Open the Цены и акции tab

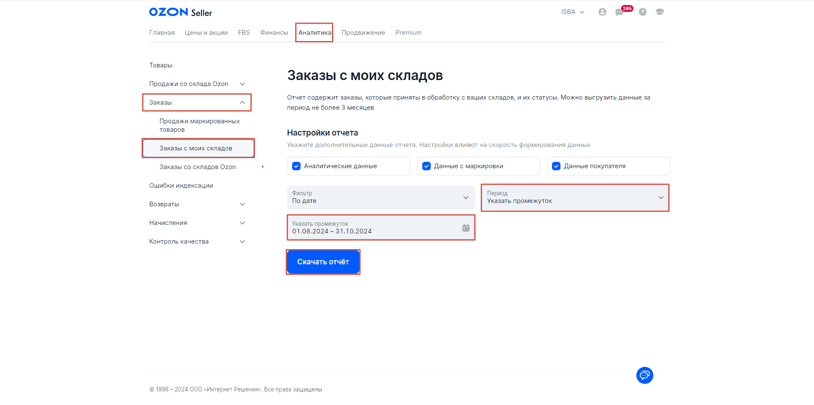point(206,33)
